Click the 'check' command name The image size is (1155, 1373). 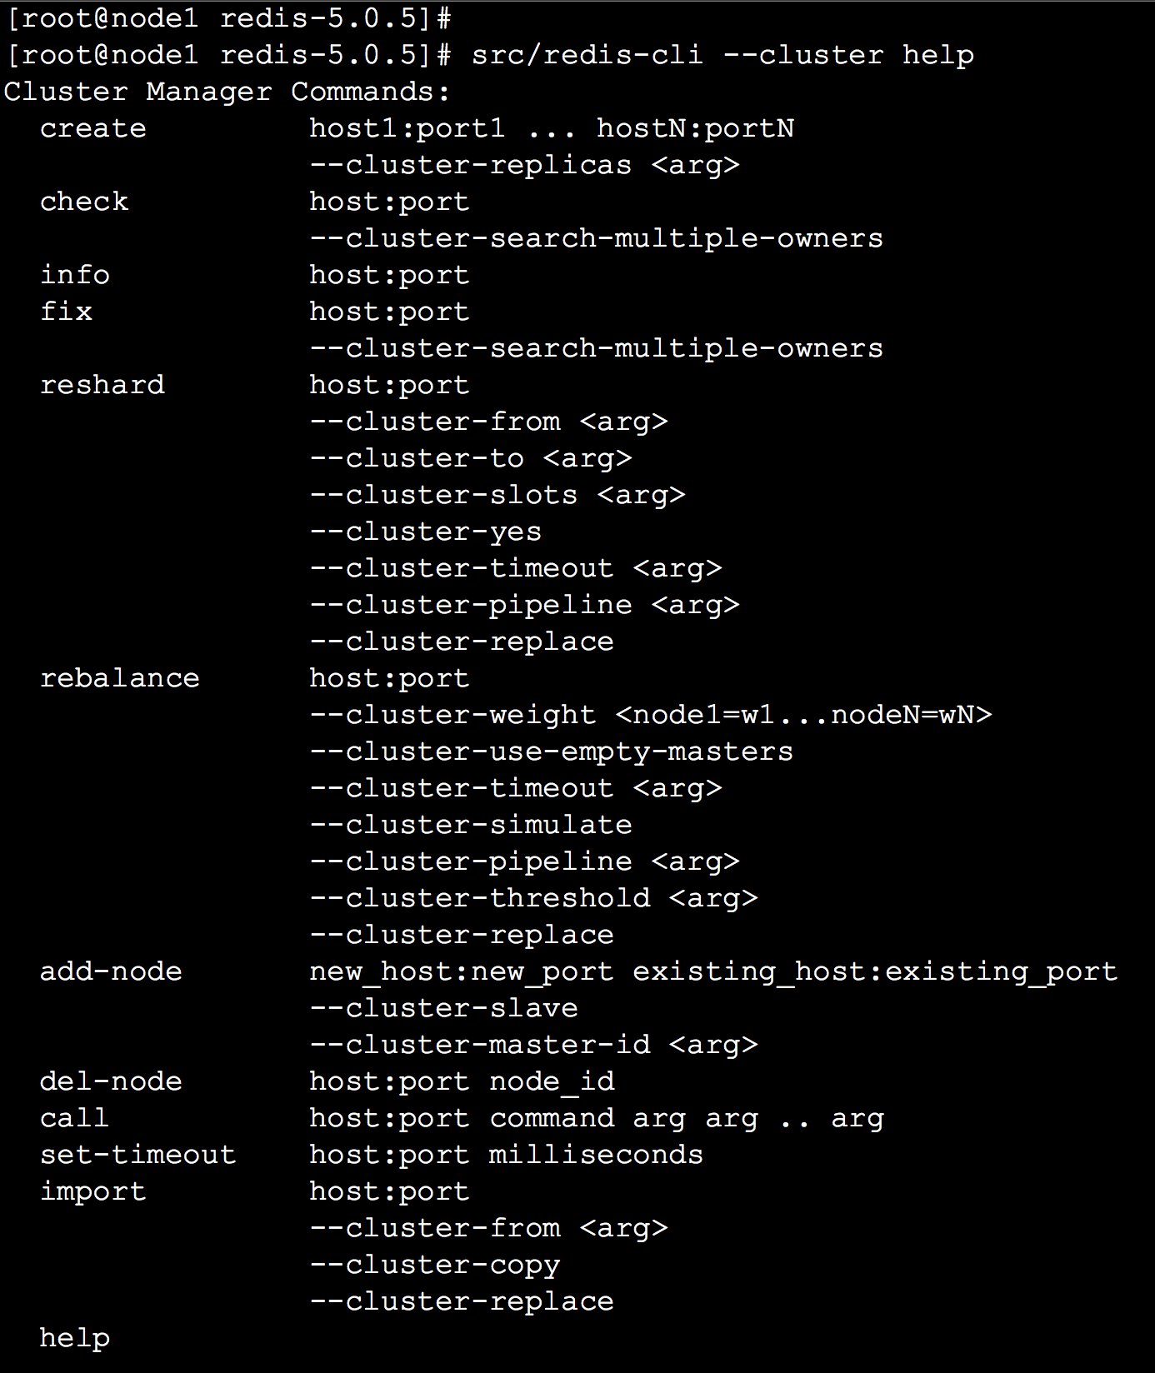point(84,202)
